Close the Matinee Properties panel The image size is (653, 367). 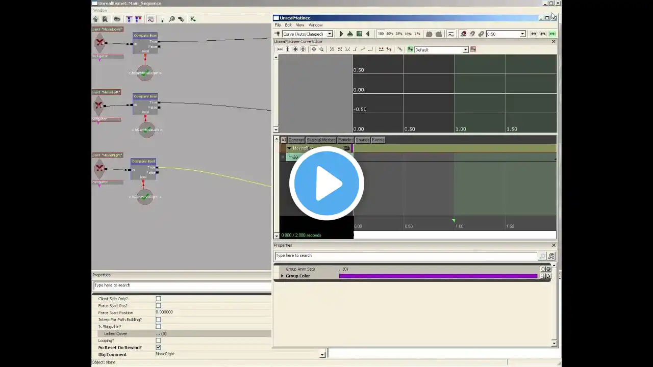tap(554, 245)
